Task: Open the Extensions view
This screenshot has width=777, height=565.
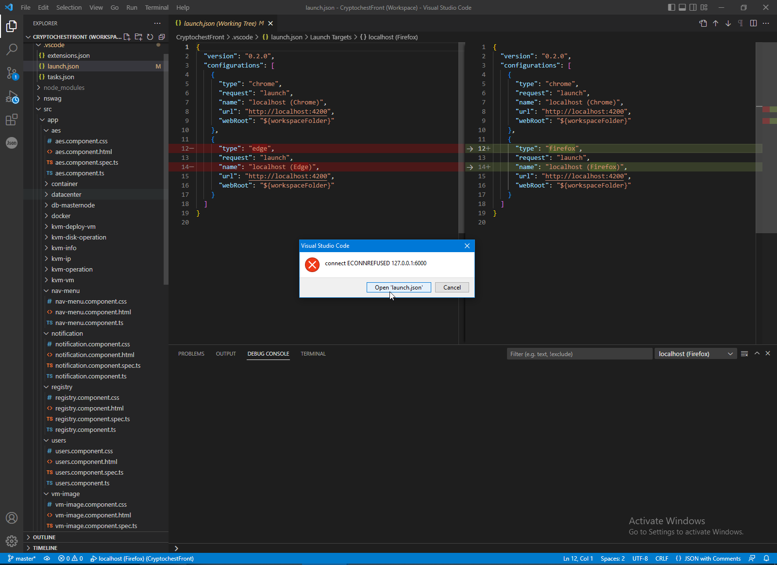Action: pos(12,120)
